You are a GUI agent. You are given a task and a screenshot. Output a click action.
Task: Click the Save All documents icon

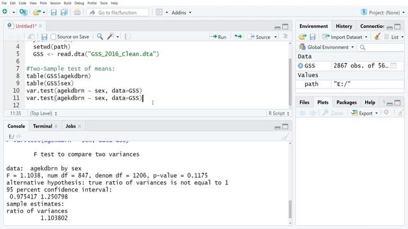pyautogui.click(x=64, y=12)
